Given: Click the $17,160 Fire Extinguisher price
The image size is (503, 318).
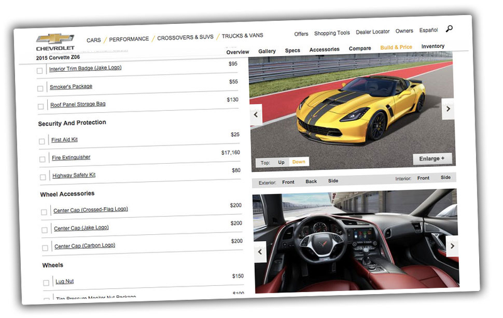Looking at the screenshot, I should pos(231,152).
